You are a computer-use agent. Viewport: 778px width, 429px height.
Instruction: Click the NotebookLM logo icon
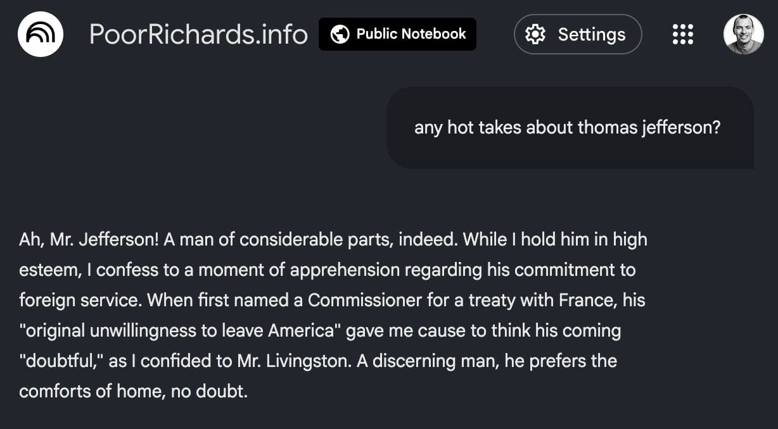tap(41, 34)
